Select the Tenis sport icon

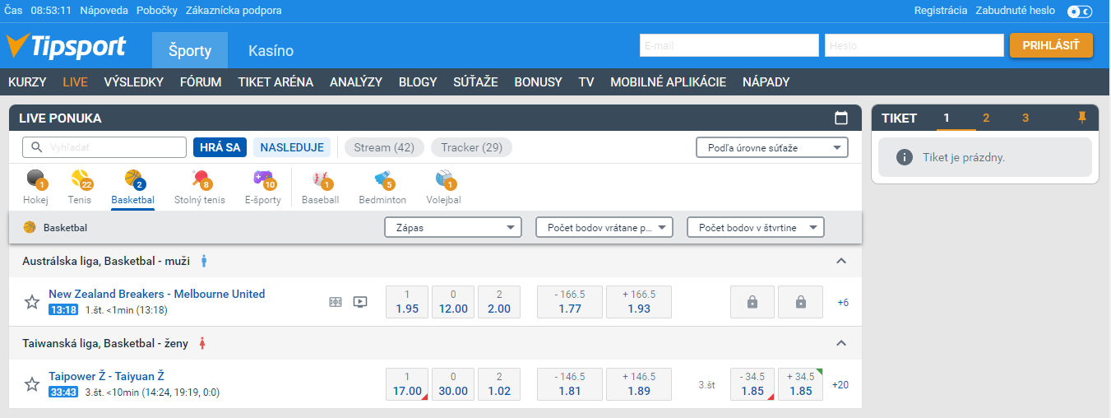80,187
